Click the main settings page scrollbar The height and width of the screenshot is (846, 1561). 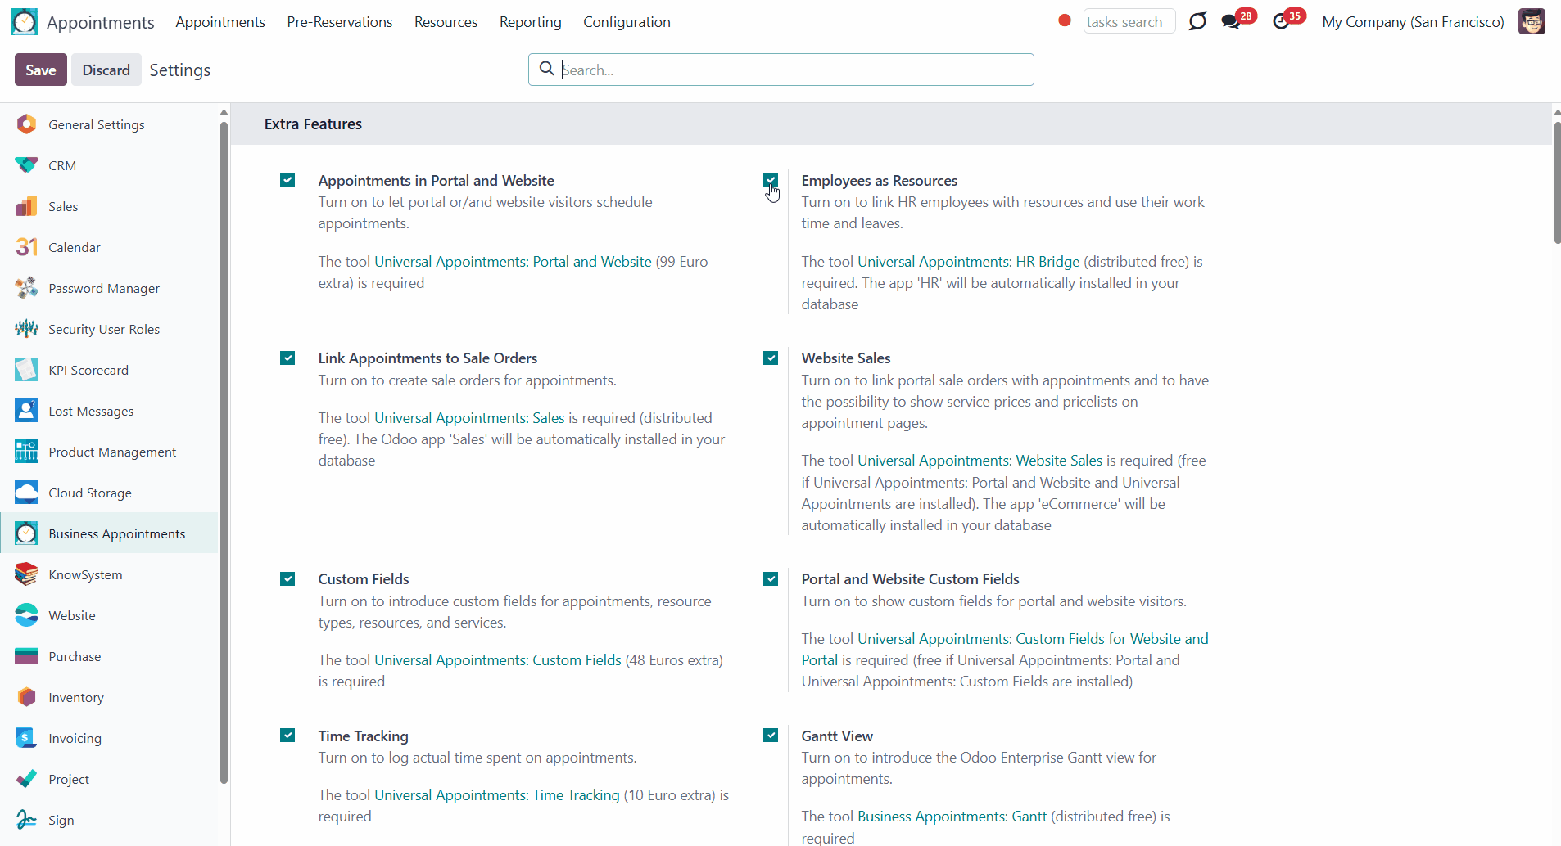click(1557, 182)
